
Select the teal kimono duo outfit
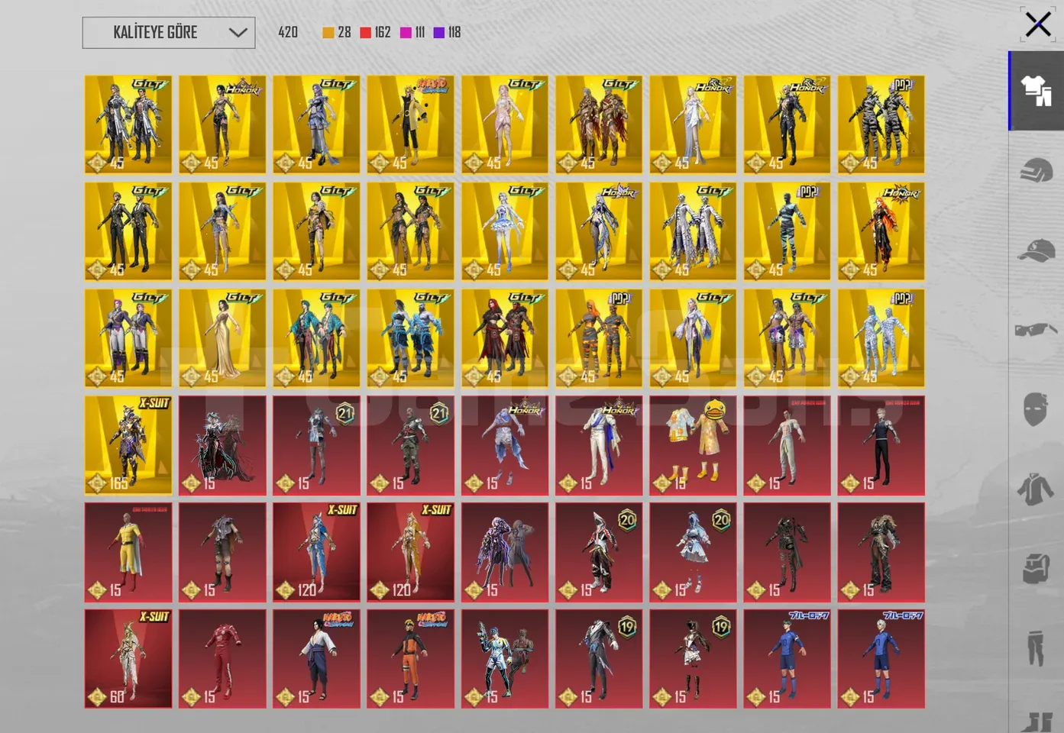tap(316, 338)
